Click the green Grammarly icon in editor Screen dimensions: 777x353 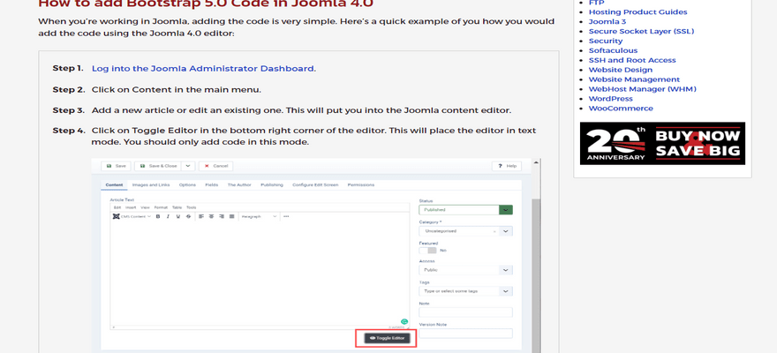404,322
